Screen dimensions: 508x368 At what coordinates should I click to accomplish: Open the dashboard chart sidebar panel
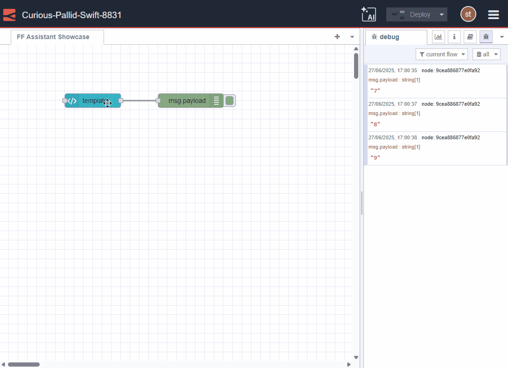pyautogui.click(x=438, y=36)
